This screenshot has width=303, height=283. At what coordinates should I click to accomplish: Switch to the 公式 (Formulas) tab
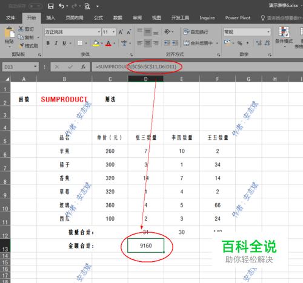point(98,18)
